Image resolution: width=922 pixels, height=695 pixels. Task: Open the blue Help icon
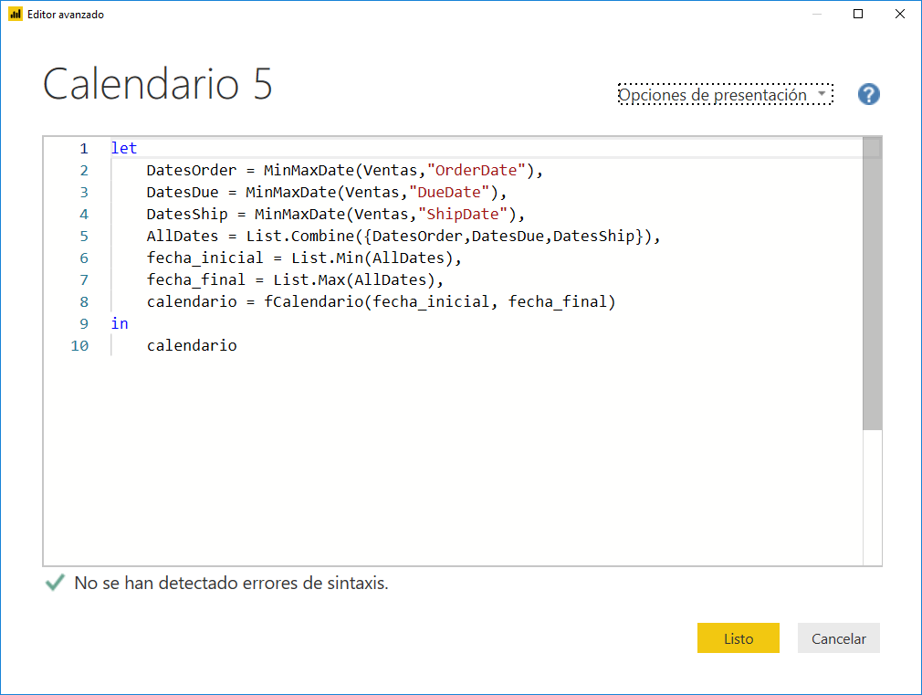click(868, 94)
